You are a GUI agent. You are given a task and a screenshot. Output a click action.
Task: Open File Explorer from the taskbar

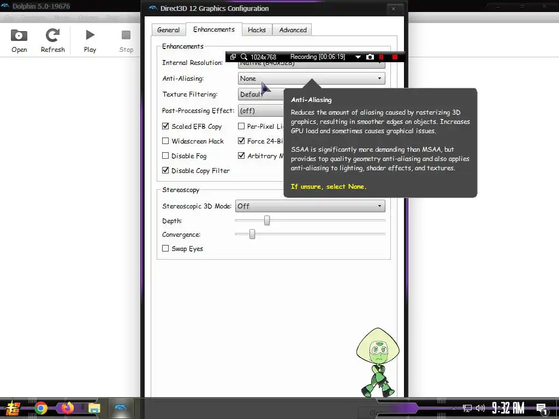coord(94,408)
